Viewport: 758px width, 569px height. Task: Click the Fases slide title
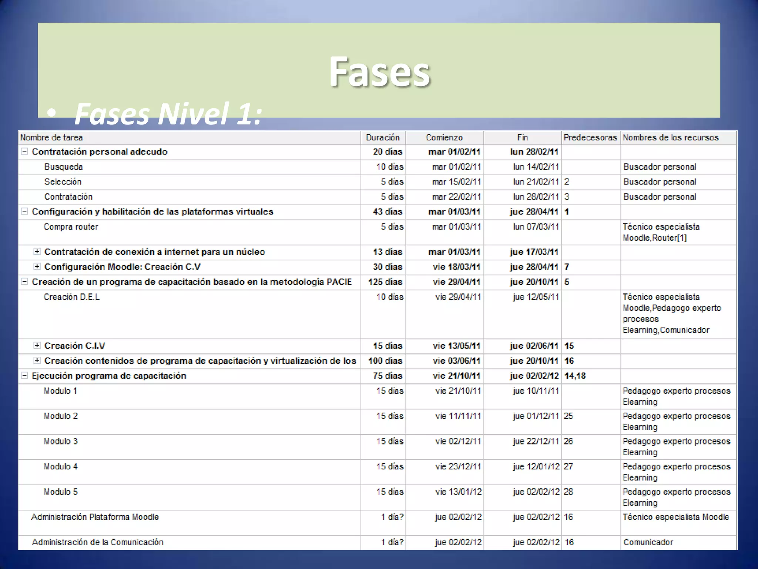tap(379, 71)
